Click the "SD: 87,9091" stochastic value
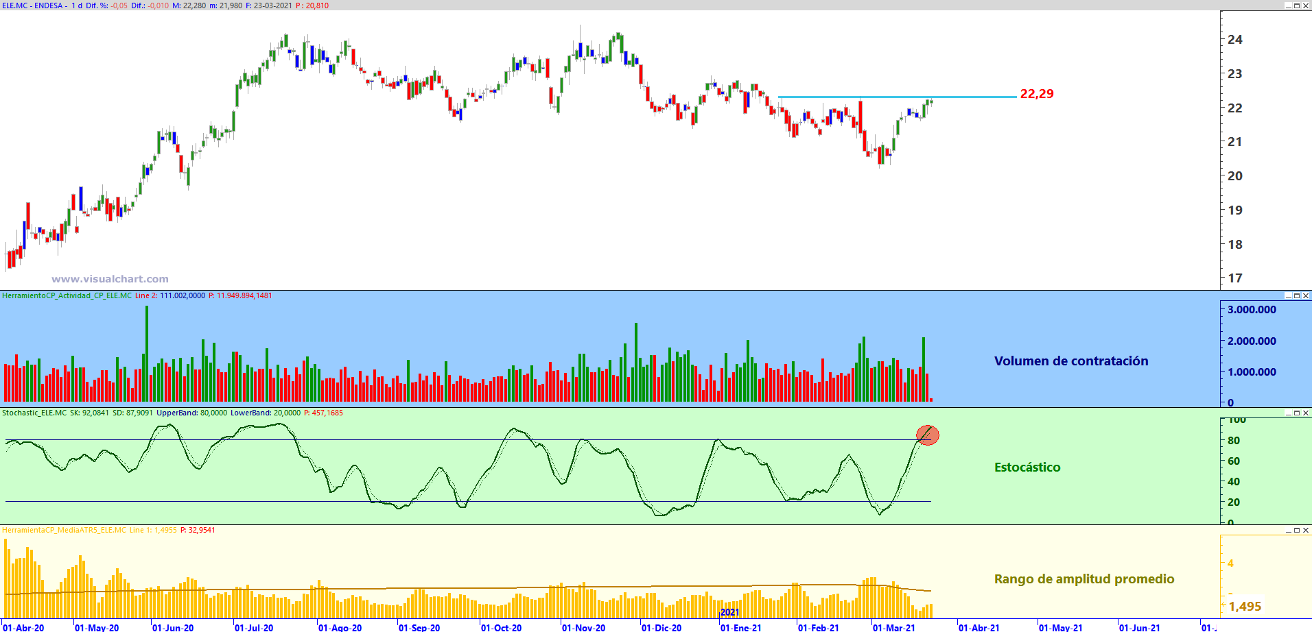This screenshot has width=1312, height=632. (x=132, y=413)
